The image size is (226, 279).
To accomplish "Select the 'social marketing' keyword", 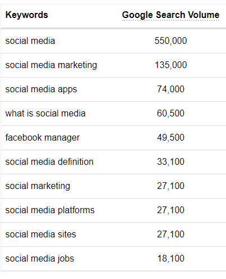I will (x=38, y=186).
